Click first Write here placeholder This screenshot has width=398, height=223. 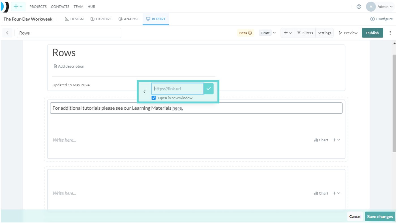pyautogui.click(x=64, y=140)
